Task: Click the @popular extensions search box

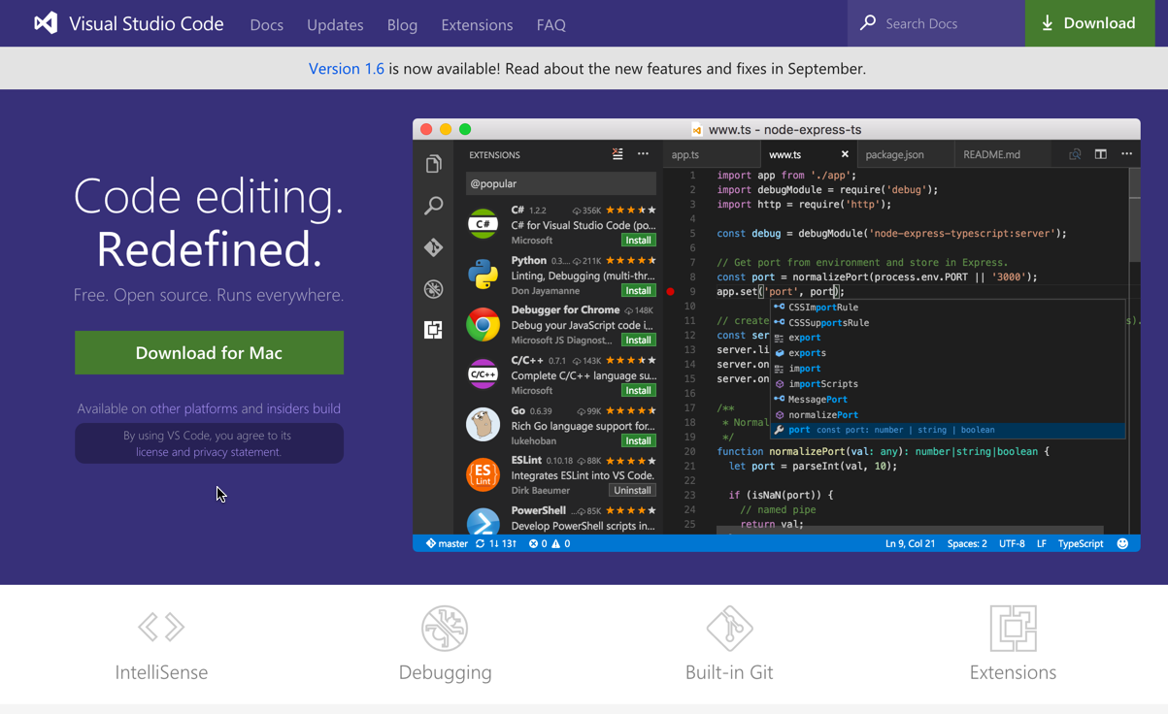Action: (560, 183)
